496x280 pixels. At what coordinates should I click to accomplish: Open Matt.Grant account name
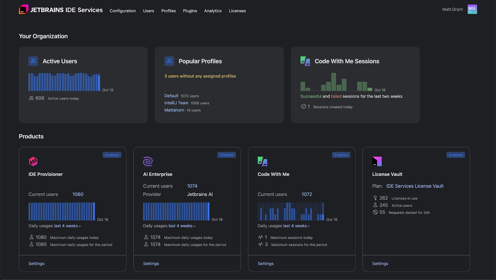452,9
